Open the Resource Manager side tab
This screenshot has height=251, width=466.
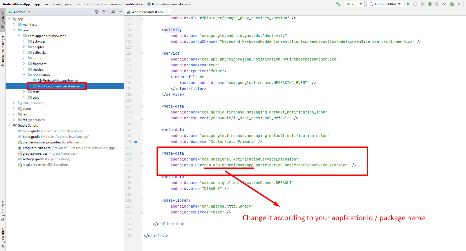point(3,51)
